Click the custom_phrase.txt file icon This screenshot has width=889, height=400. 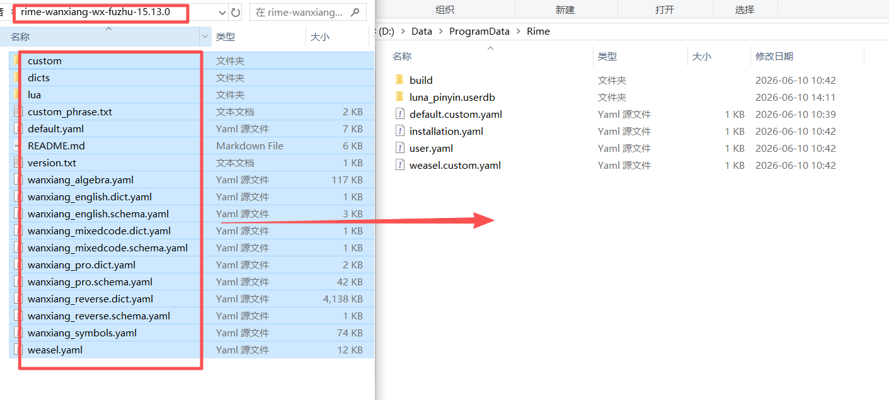tap(18, 111)
